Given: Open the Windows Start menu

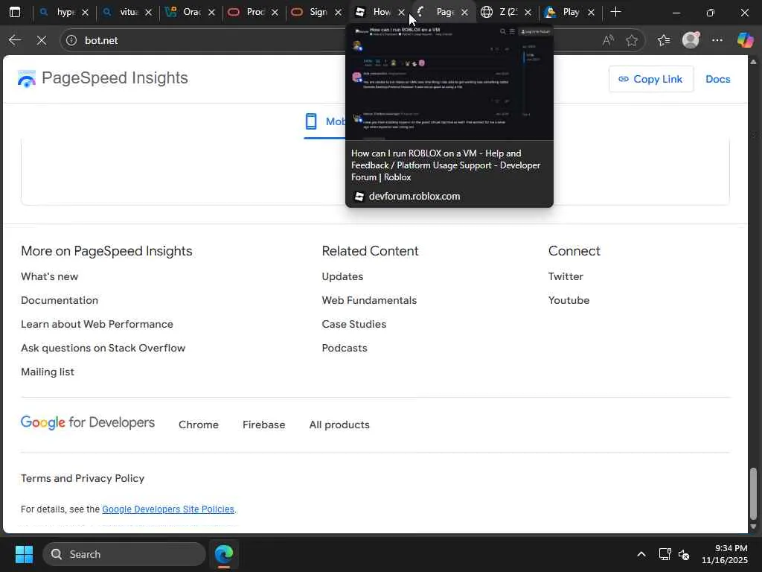Looking at the screenshot, I should pos(24,554).
